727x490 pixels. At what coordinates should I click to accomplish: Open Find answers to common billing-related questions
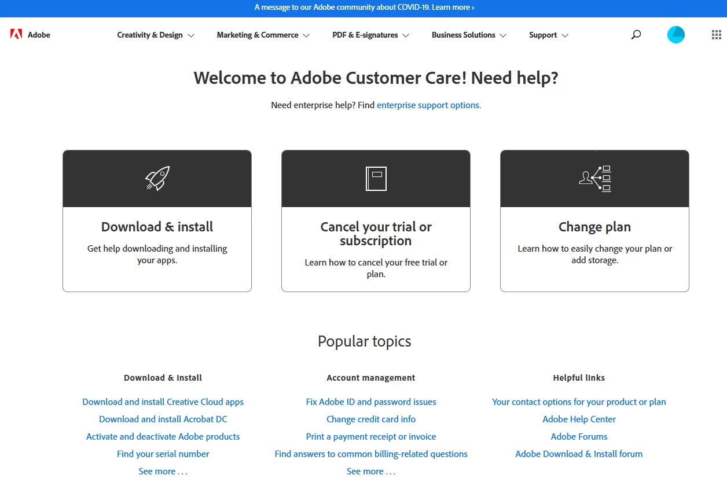tap(371, 454)
